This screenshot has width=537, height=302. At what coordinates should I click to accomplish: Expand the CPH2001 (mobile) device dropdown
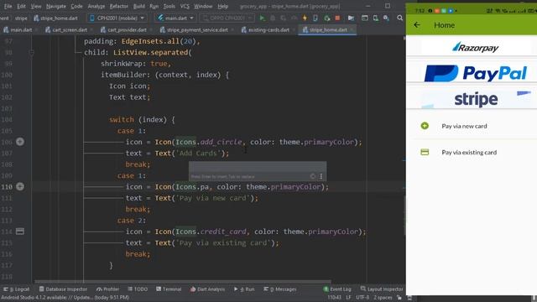(x=117, y=18)
